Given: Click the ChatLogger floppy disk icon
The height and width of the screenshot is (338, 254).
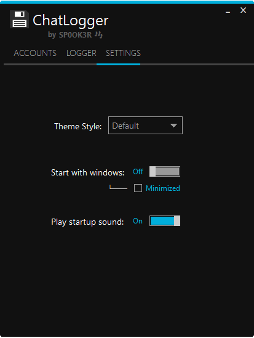Looking at the screenshot, I should (x=20, y=19).
